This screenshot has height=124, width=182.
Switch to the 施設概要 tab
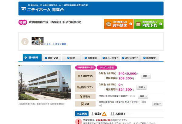pos(150,58)
